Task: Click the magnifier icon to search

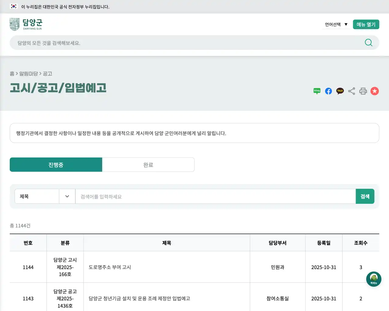Action: point(368,43)
